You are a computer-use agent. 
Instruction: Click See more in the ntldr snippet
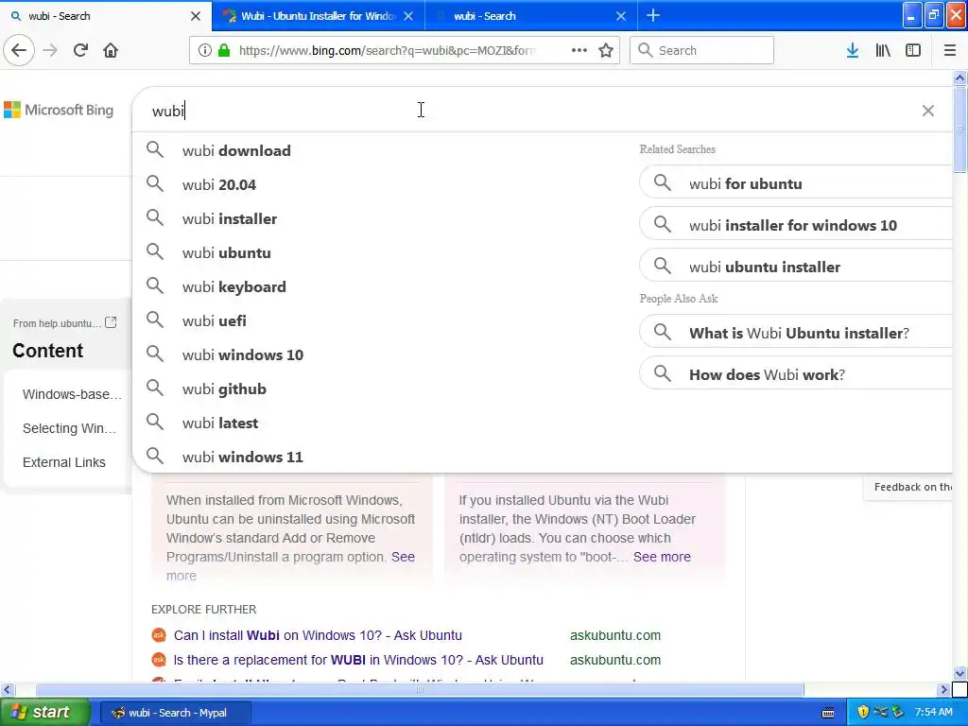(662, 557)
